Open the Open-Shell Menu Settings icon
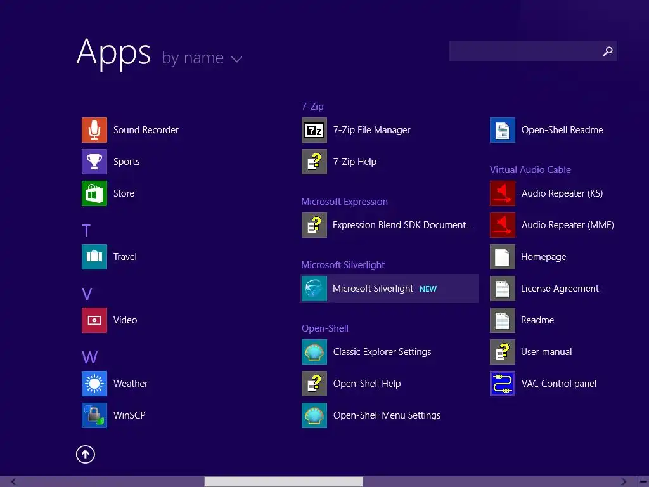The height and width of the screenshot is (487, 649). coord(314,415)
